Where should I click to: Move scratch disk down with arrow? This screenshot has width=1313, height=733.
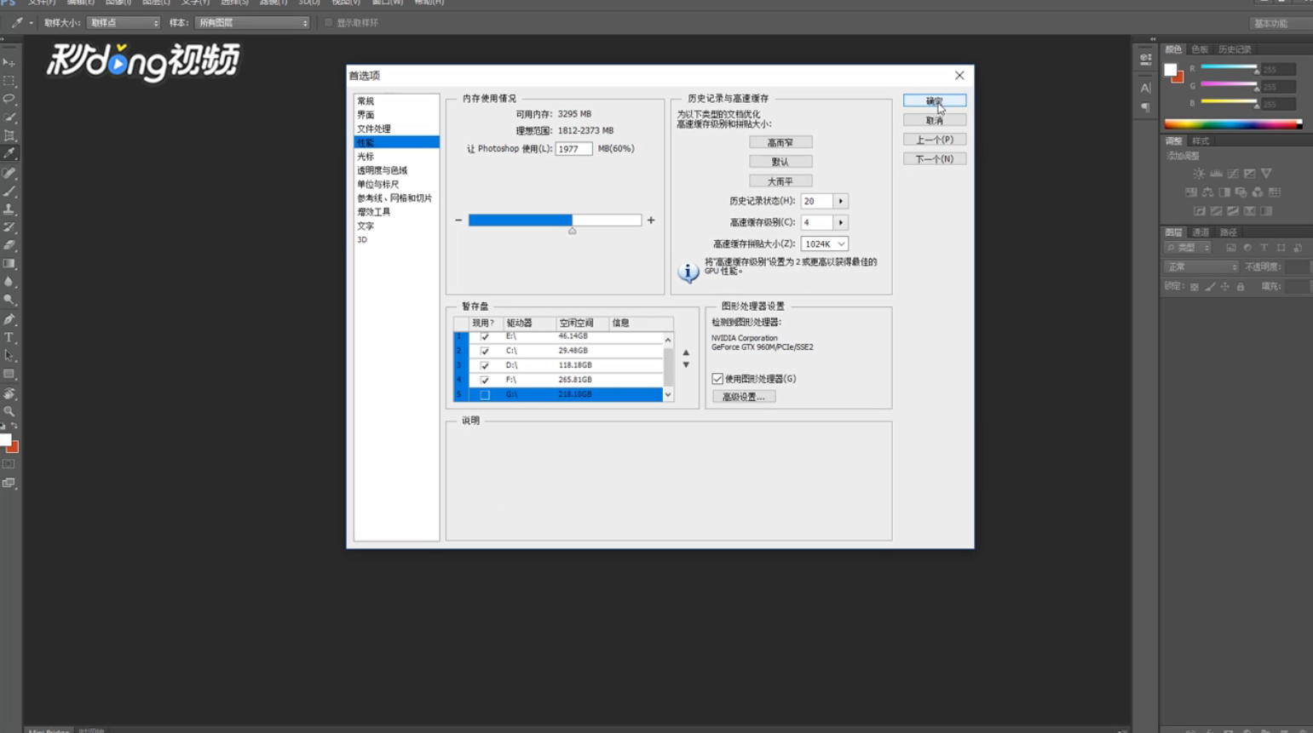(686, 365)
